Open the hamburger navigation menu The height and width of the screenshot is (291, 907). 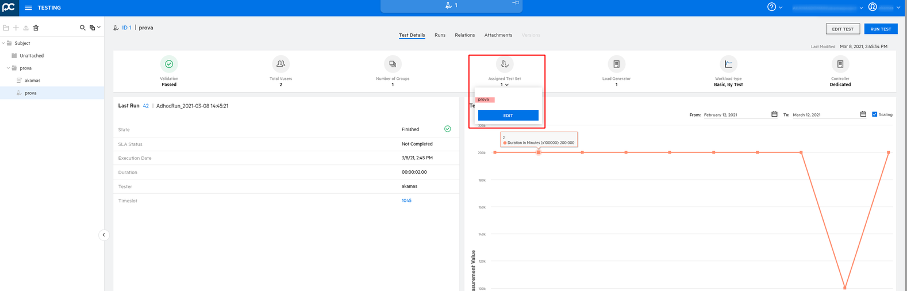point(28,8)
